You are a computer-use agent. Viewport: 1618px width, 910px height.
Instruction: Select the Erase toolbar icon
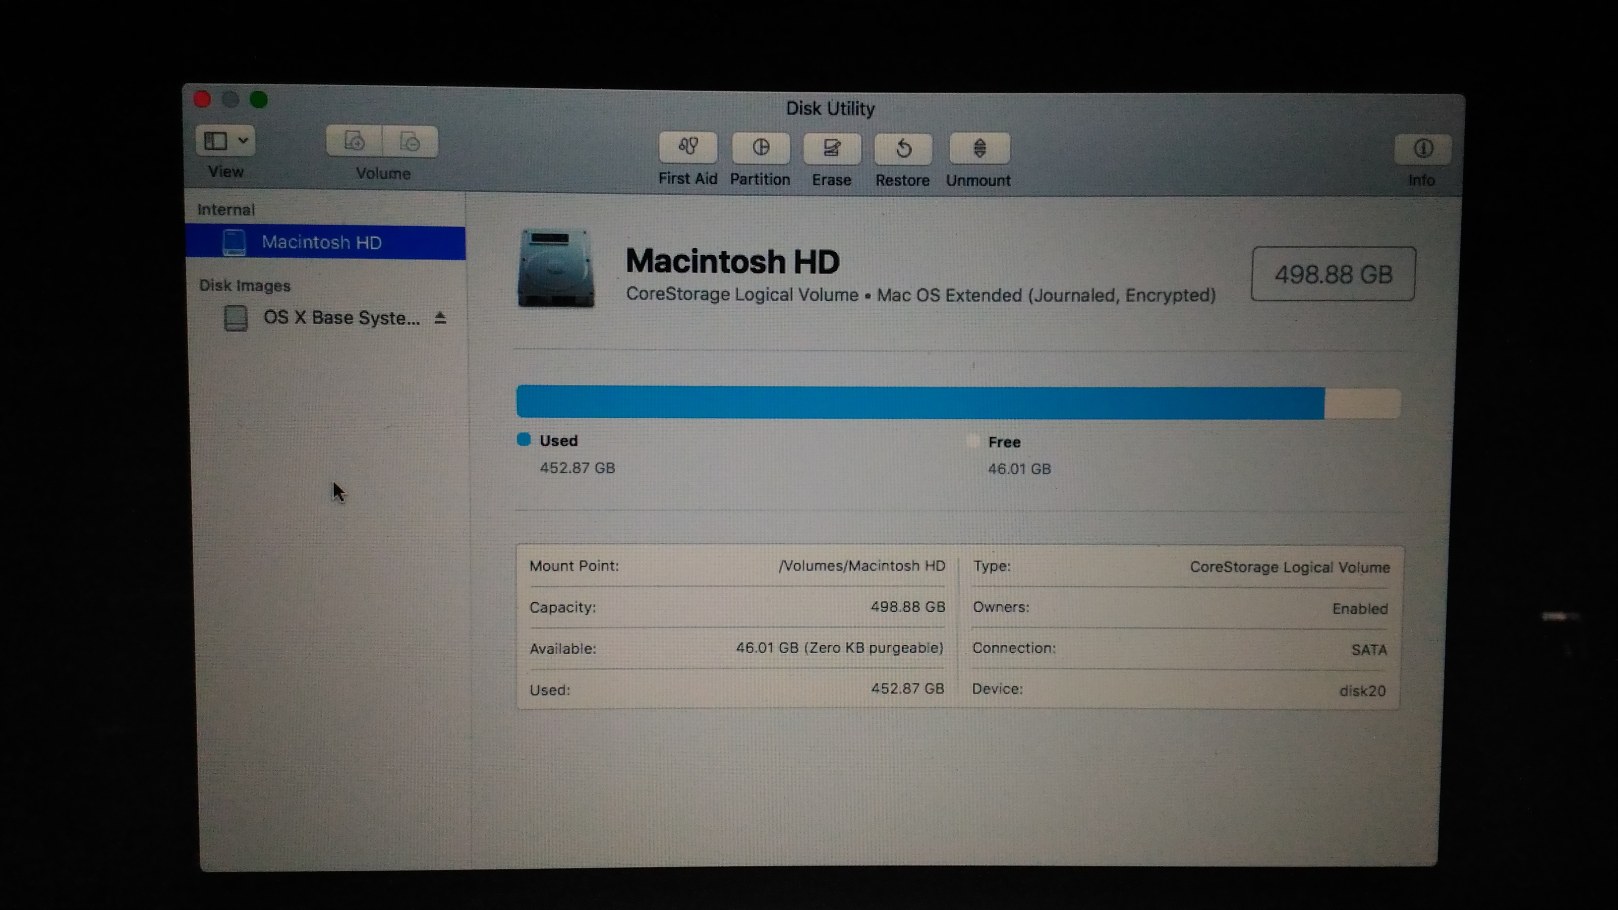tap(832, 148)
